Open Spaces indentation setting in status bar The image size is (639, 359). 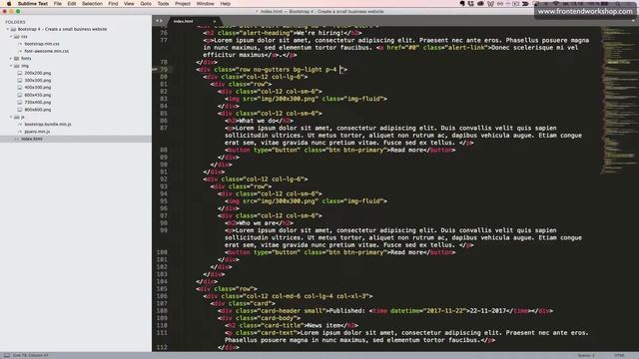(586, 355)
